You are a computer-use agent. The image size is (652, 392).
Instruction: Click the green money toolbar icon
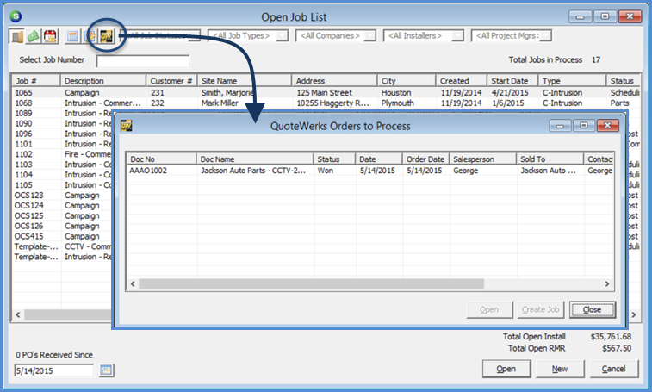click(34, 37)
